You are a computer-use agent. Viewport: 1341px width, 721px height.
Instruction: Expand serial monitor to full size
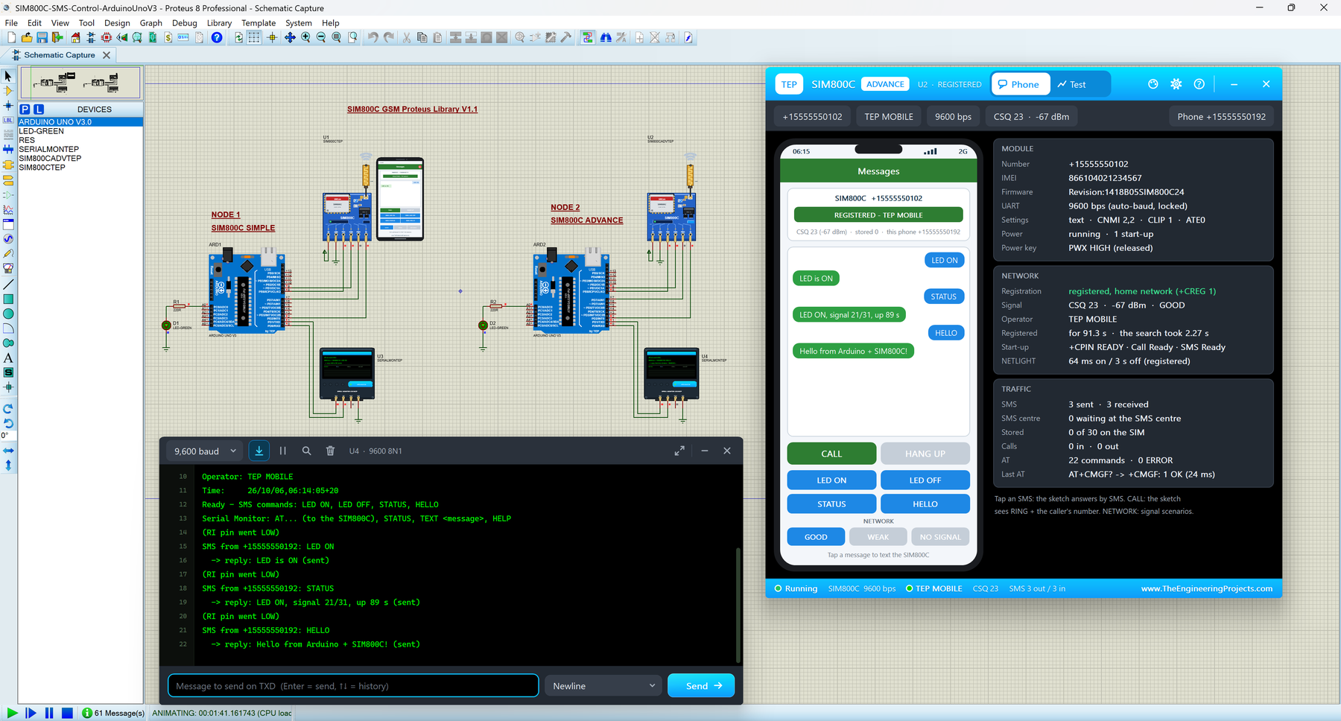pyautogui.click(x=679, y=451)
